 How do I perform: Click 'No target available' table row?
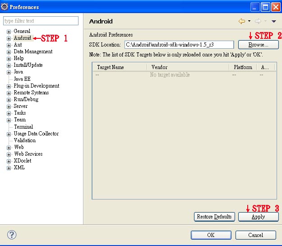[x=184, y=74]
